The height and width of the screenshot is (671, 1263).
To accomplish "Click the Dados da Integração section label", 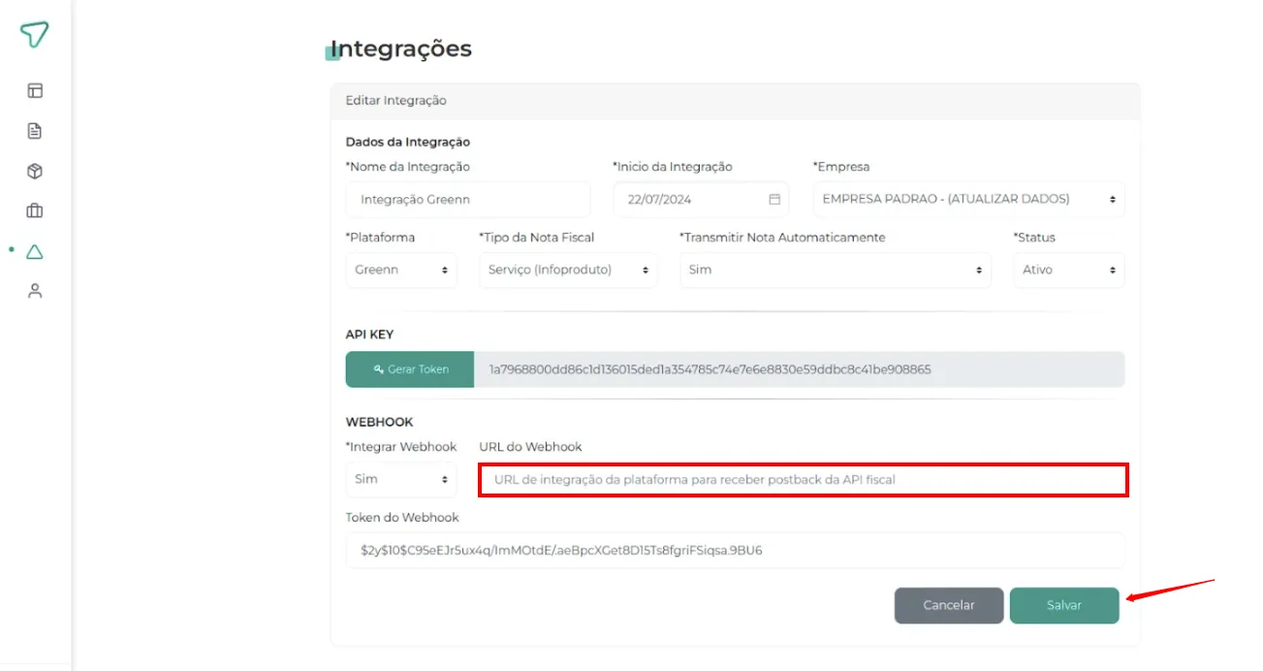I will click(x=408, y=143).
